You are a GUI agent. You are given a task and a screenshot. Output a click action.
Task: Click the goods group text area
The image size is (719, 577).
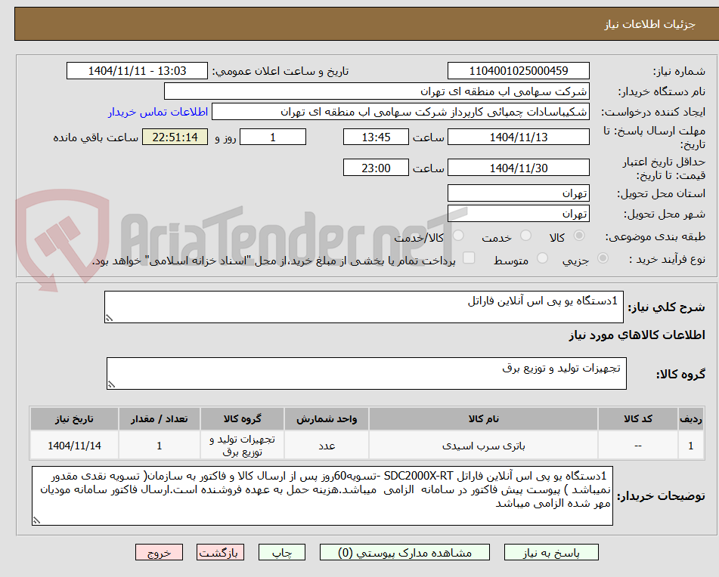point(367,374)
